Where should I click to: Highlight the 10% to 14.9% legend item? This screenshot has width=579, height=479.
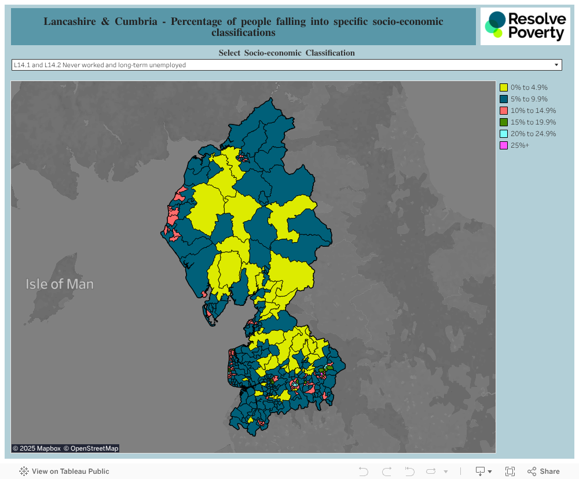[533, 111]
